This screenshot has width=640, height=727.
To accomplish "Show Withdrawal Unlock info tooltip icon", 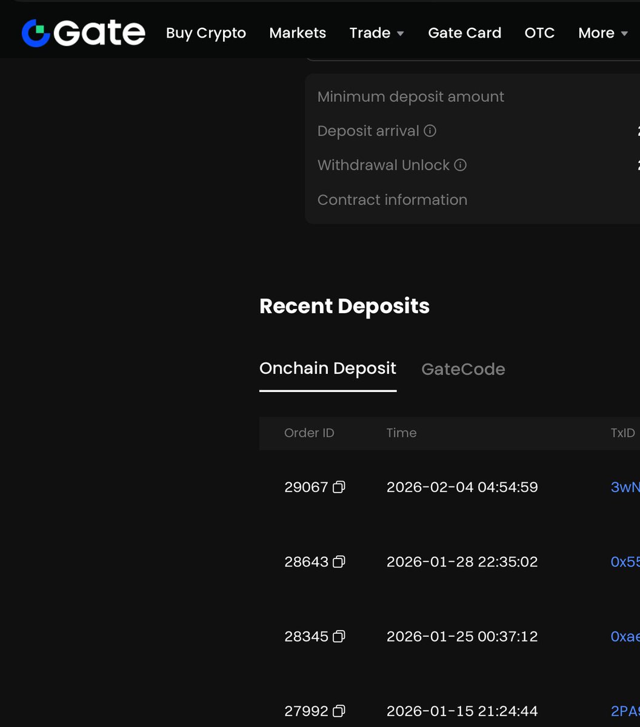I will [461, 165].
